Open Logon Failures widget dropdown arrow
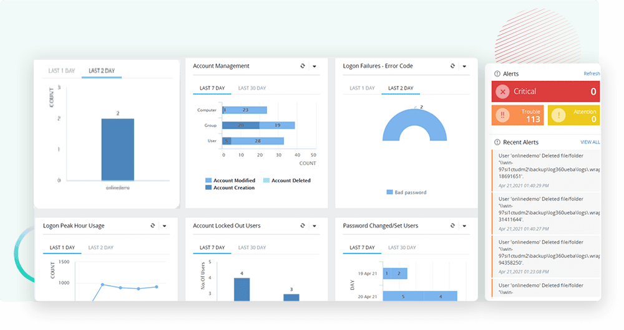624x330 pixels. [464, 67]
